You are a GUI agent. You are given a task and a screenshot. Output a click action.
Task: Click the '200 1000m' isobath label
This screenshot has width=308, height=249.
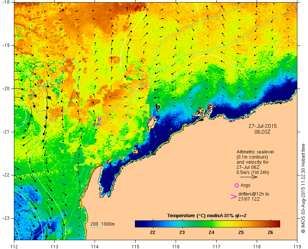click(x=103, y=224)
